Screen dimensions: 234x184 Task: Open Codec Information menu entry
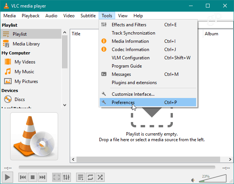[148, 50]
